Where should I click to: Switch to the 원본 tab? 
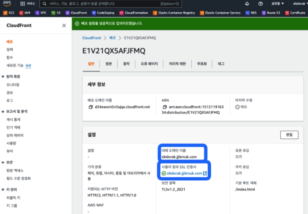click(109, 64)
